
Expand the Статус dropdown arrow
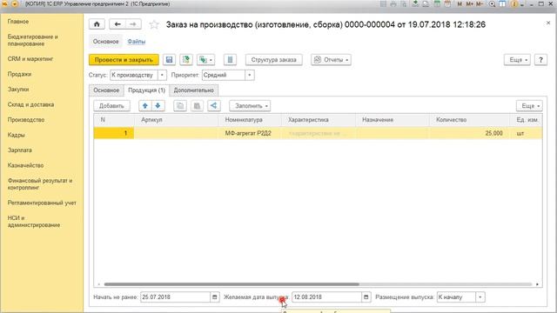(162, 76)
